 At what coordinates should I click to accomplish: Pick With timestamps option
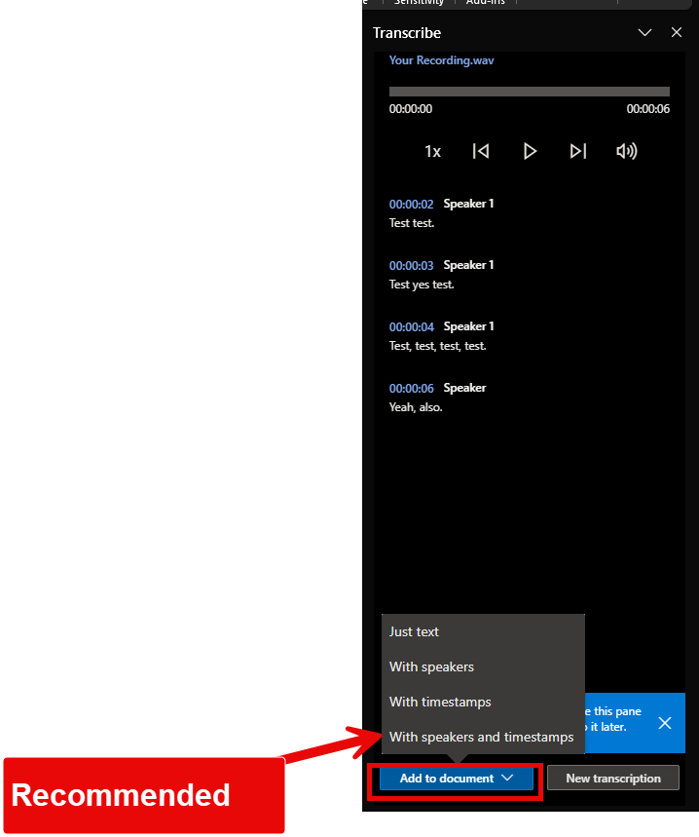[440, 702]
